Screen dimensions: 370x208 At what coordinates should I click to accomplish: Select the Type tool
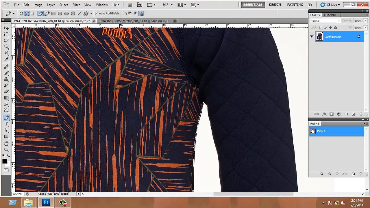click(x=6, y=124)
